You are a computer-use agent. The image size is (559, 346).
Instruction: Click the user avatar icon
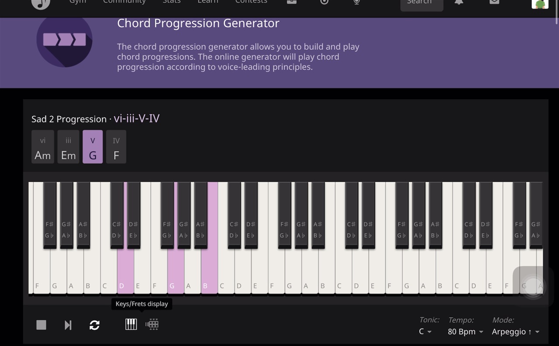[x=540, y=3]
